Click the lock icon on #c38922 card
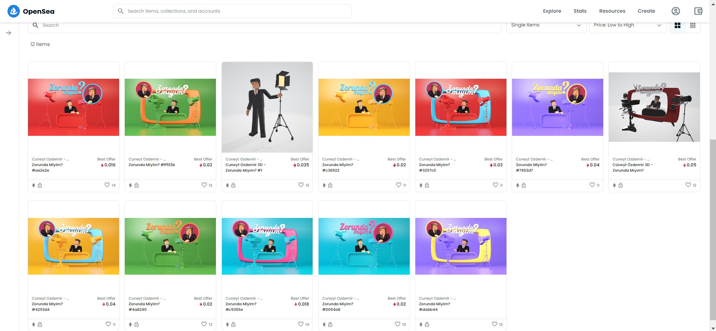This screenshot has width=716, height=331. (330, 185)
